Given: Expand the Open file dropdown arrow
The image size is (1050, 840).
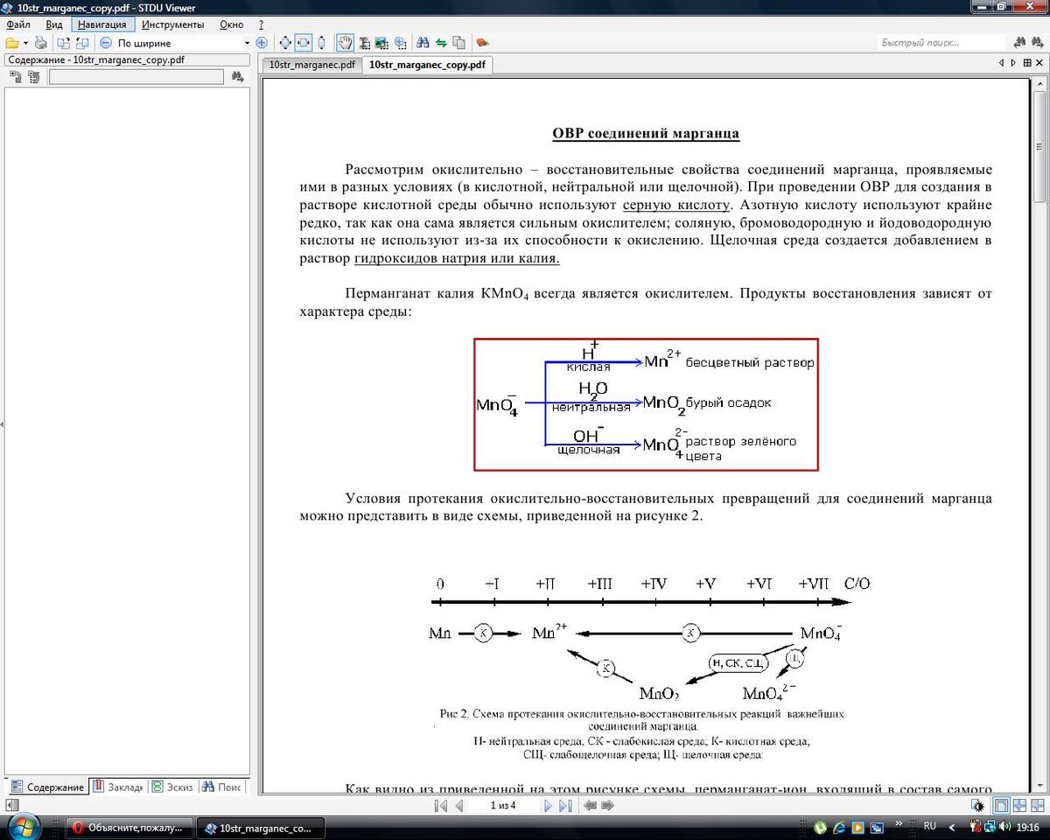Looking at the screenshot, I should click(25, 43).
